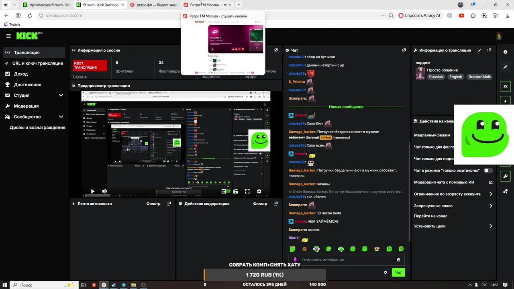514x289 pixels.
Task: Click the Windows Start button
Action: tap(4, 285)
